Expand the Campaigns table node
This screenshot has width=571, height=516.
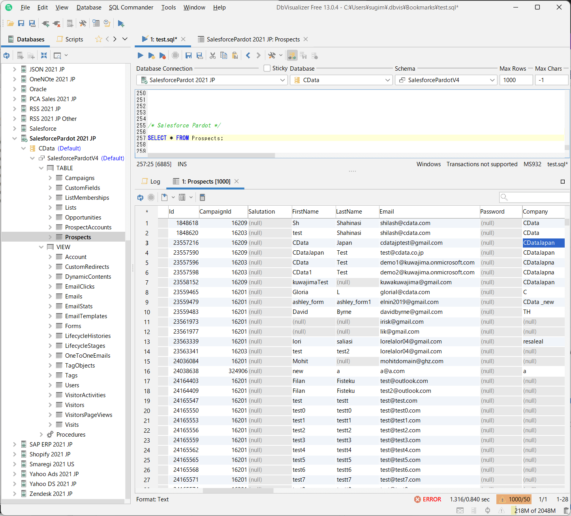[x=50, y=178]
